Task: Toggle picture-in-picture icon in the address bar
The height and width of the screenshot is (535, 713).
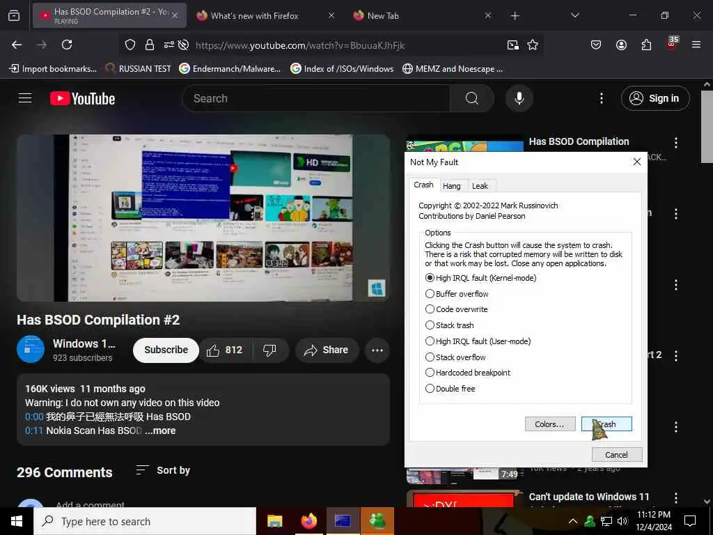Action: click(x=513, y=45)
